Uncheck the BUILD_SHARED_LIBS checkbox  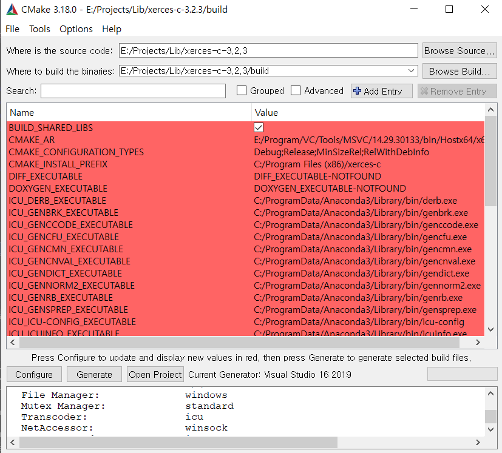[259, 127]
